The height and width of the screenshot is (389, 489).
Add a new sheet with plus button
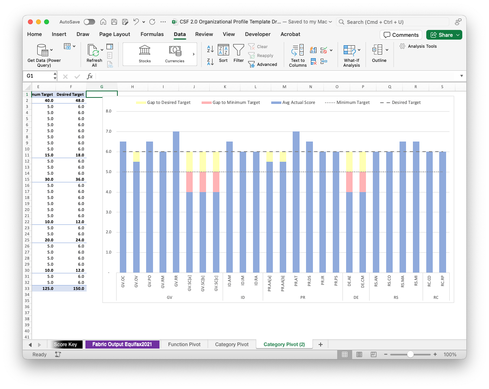[x=321, y=345]
